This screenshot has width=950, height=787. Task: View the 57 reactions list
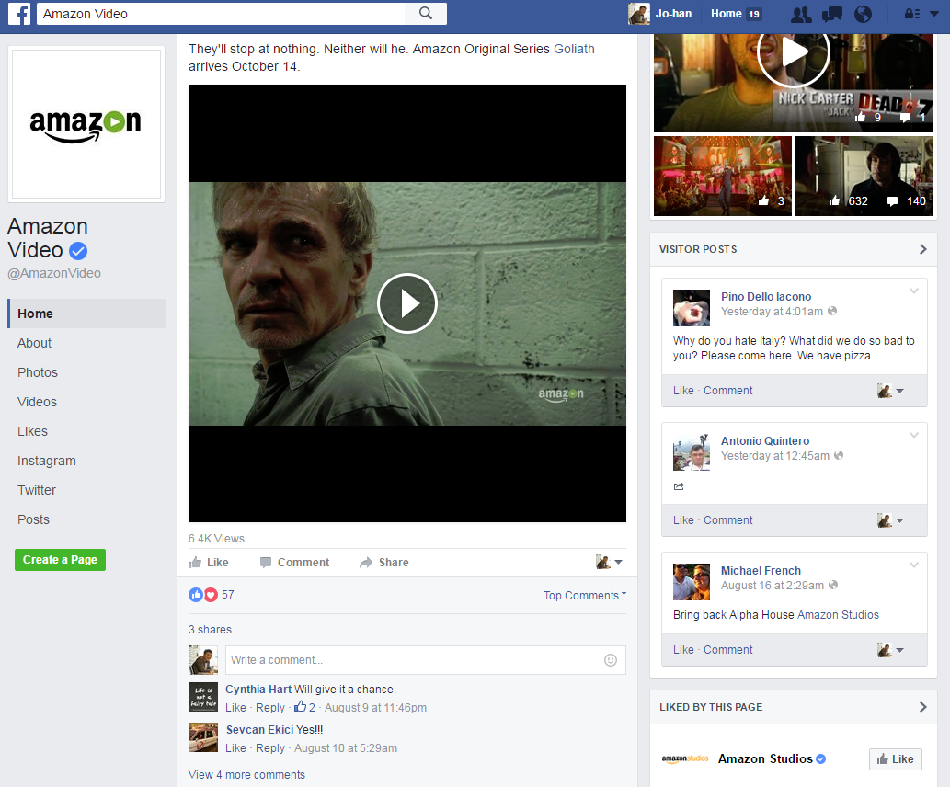pyautogui.click(x=228, y=595)
